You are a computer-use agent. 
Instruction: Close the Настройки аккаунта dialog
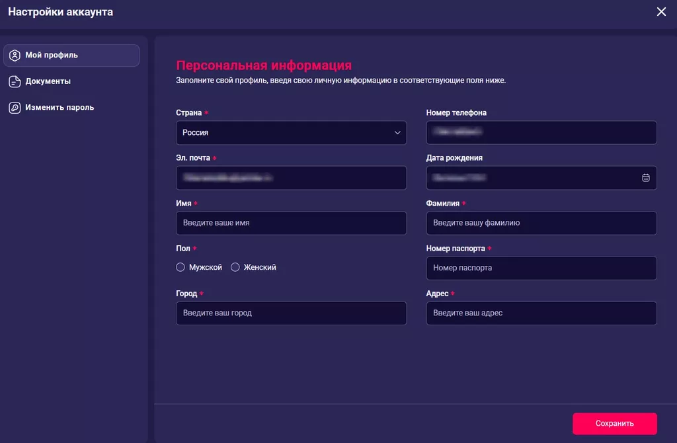661,12
